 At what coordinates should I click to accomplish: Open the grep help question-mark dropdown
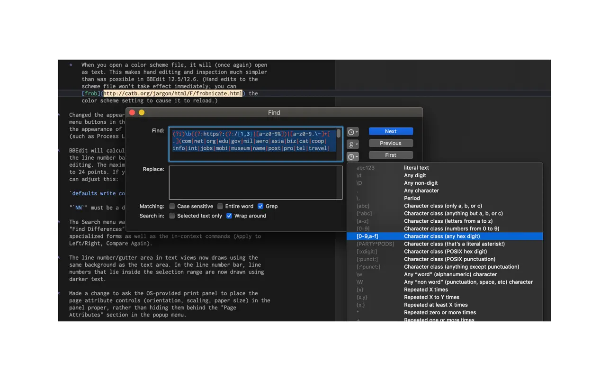[353, 156]
